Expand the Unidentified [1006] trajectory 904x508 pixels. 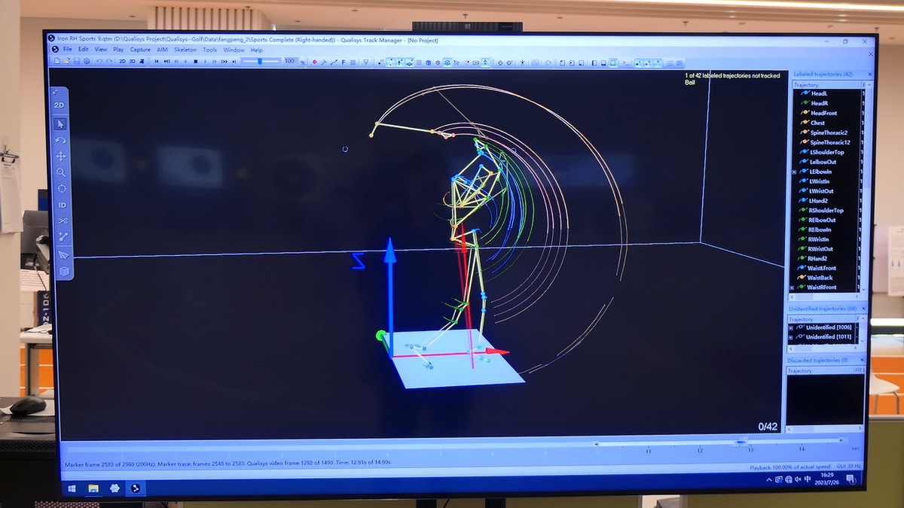[x=791, y=327]
